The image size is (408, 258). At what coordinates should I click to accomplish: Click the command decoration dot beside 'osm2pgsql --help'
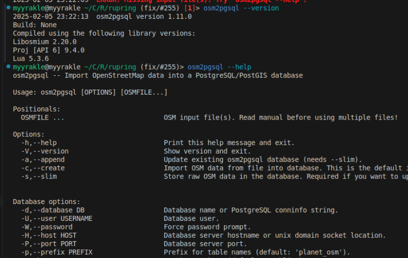pos(9,67)
